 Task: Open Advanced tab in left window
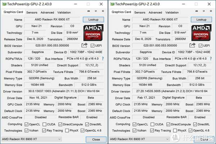pos(47,13)
